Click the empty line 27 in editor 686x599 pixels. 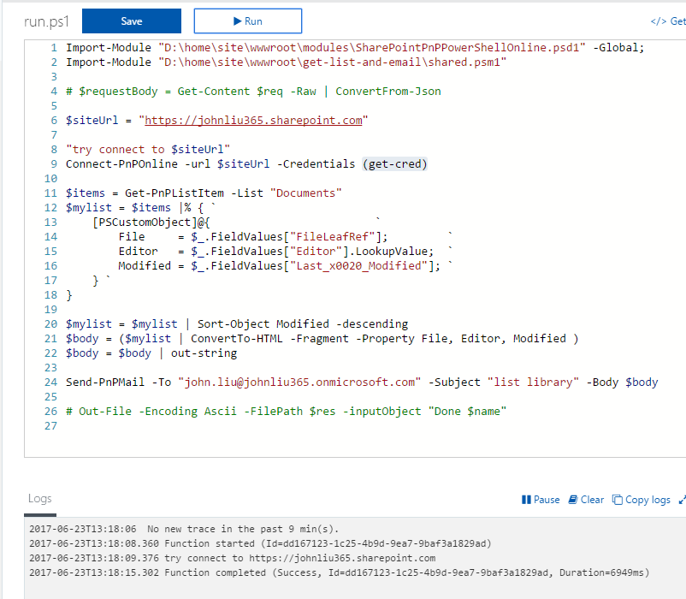point(257,425)
